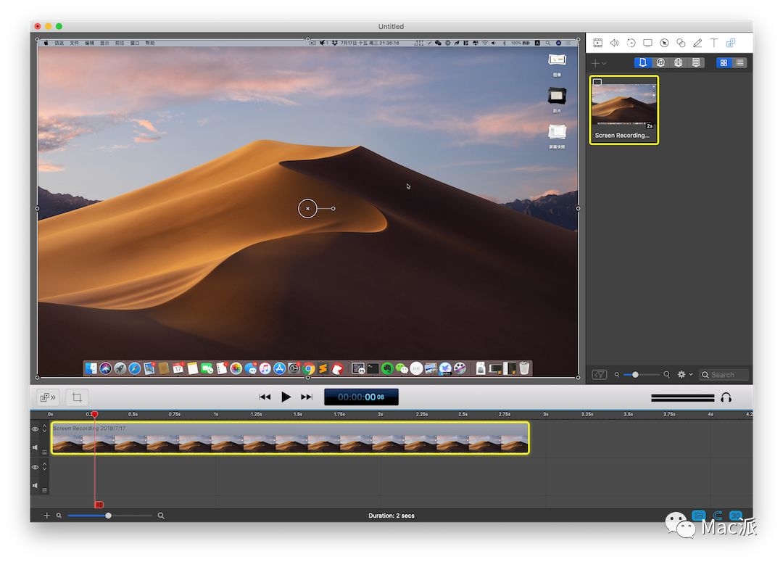Click the 3s mark on timeline ruler
Image resolution: width=783 pixels, height=562 pixels.
(x=546, y=414)
